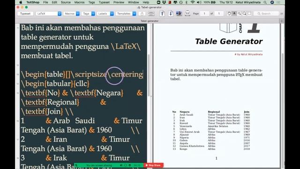
Task: Click the battery status indicator
Action: [210, 2]
